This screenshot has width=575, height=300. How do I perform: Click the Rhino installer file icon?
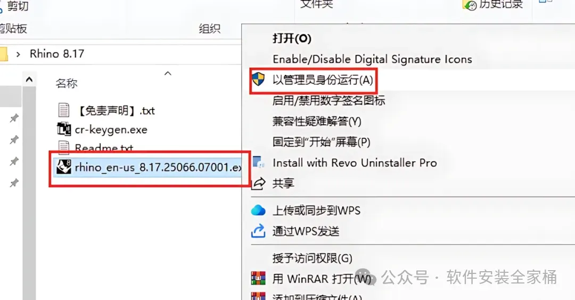(x=64, y=167)
